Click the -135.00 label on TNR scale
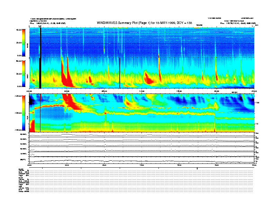 (x=18, y=113)
